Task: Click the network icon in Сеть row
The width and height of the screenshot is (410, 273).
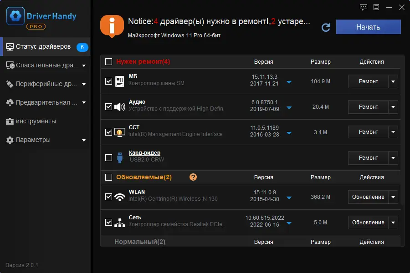Action: tap(120, 222)
